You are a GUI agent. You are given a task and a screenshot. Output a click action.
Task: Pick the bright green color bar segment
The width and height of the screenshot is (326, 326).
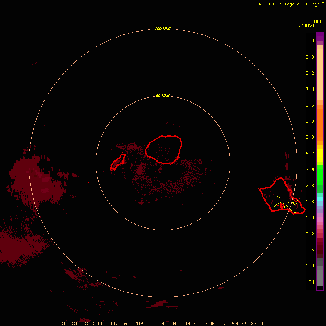point(320,175)
